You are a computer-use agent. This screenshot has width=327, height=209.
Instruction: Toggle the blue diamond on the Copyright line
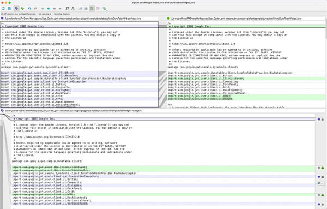tap(319, 120)
